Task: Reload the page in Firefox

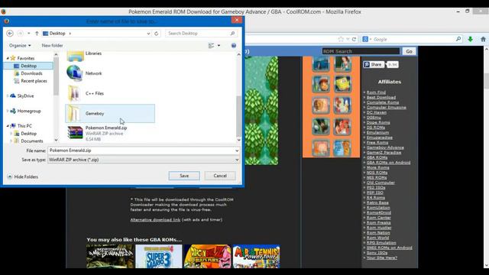Action: coord(354,39)
